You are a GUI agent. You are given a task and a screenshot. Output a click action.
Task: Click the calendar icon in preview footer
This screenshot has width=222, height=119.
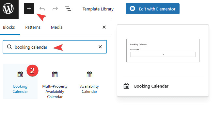(126, 86)
